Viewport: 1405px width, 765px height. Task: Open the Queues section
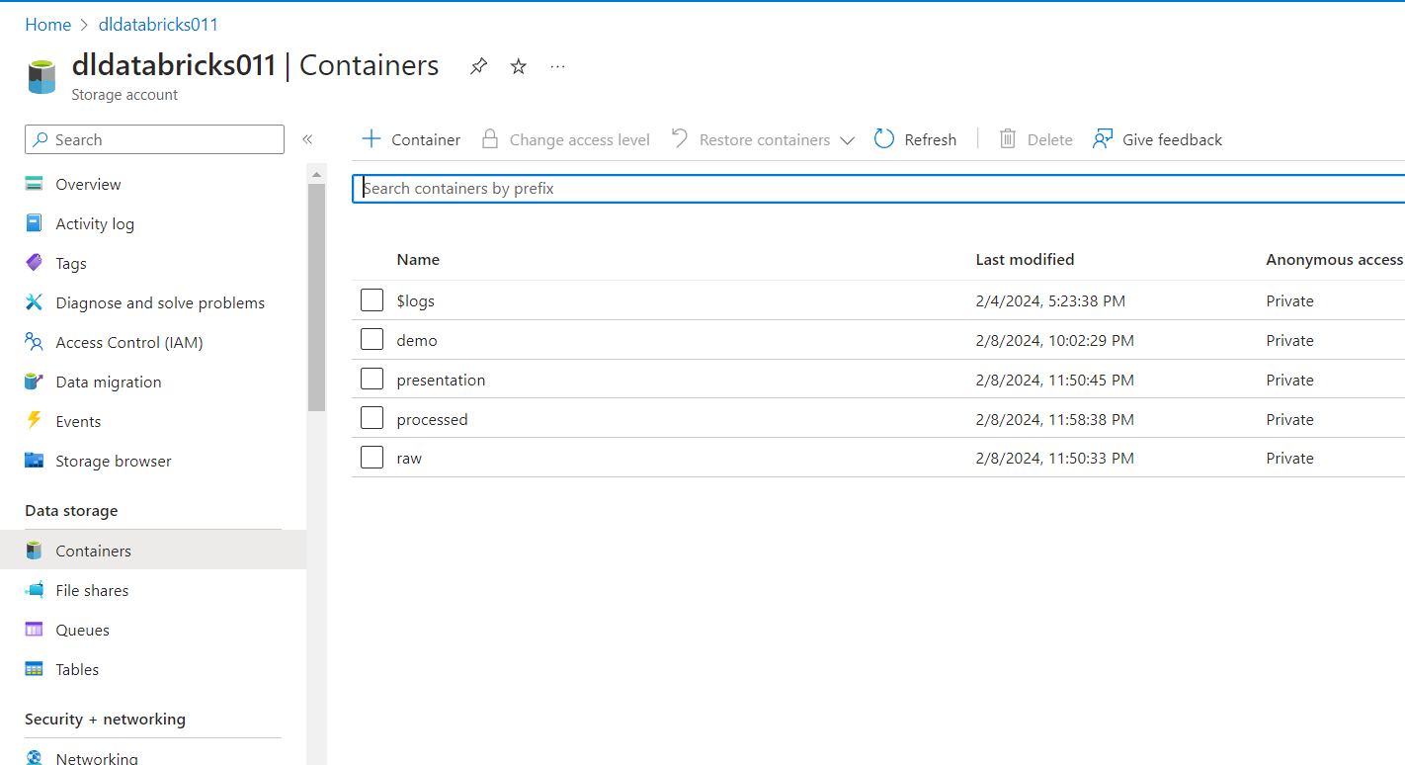(x=83, y=630)
